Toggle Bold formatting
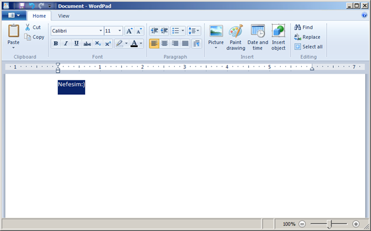 (56, 44)
